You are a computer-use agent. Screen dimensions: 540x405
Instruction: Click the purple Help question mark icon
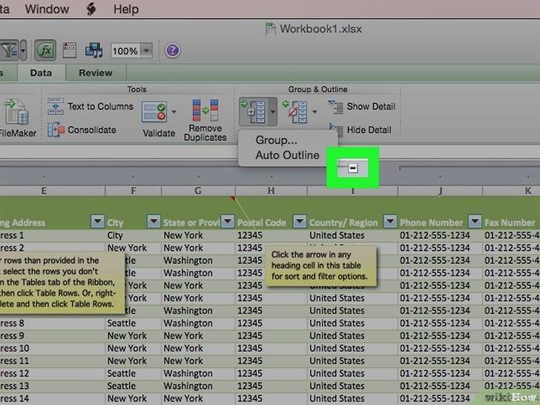pyautogui.click(x=173, y=50)
